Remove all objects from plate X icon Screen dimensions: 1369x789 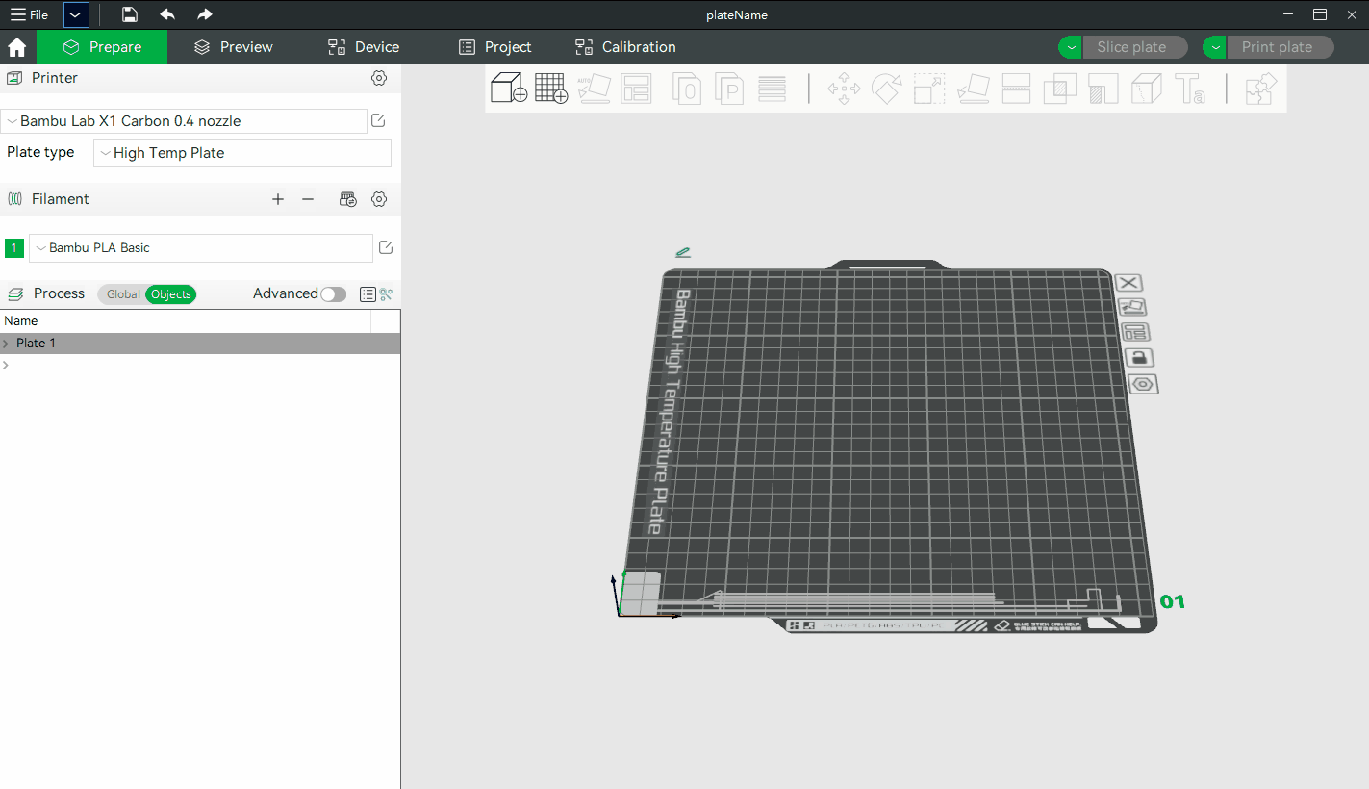pos(1128,282)
